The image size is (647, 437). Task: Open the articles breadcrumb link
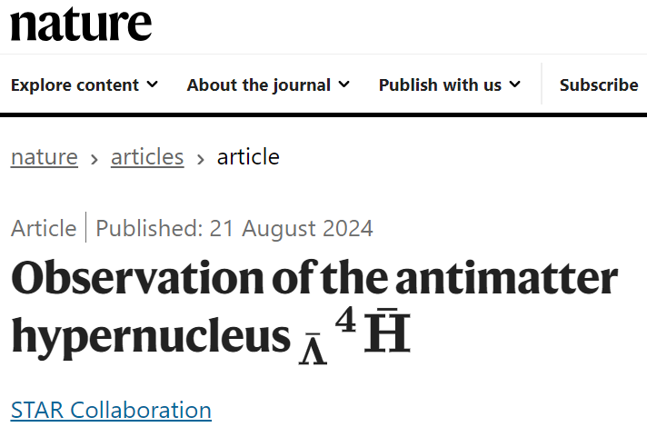point(147,157)
